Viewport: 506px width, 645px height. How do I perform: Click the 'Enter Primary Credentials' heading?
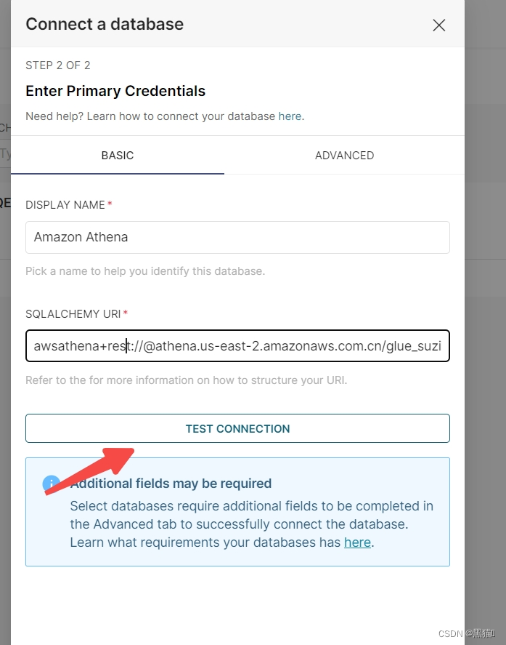click(x=115, y=91)
